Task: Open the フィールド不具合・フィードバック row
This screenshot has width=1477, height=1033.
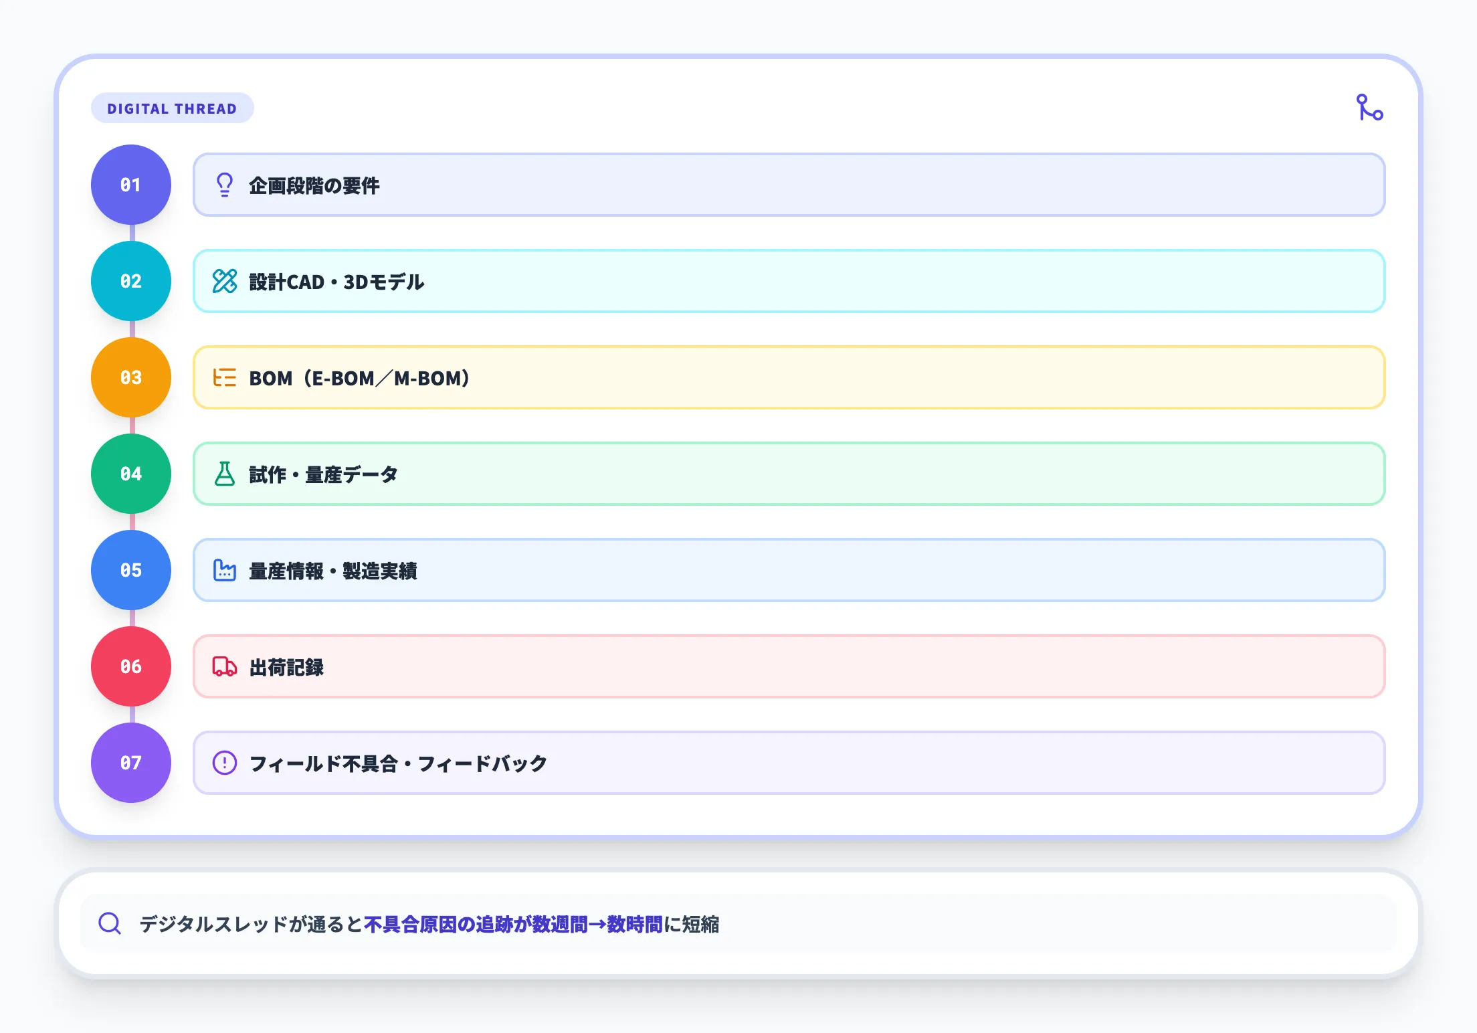Action: [x=789, y=763]
